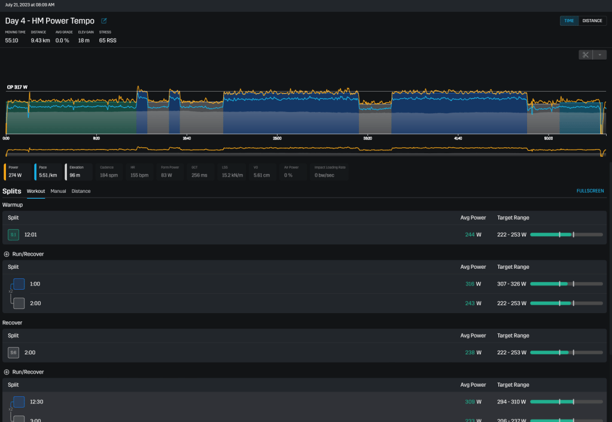Open the dropdown arrow beside scissors
The image size is (612, 422).
tap(600, 54)
